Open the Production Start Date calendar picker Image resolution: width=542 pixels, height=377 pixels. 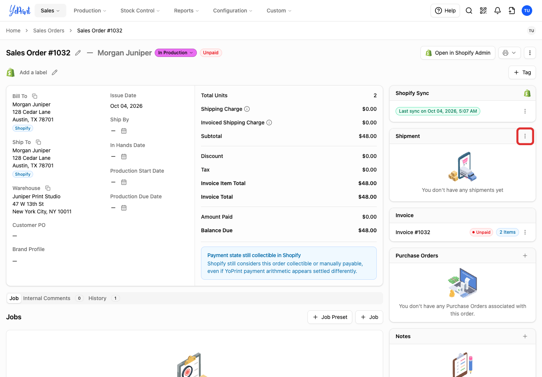(124, 182)
